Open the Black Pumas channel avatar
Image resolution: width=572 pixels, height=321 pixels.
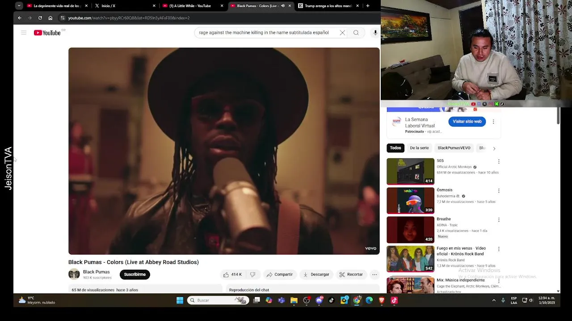click(74, 274)
